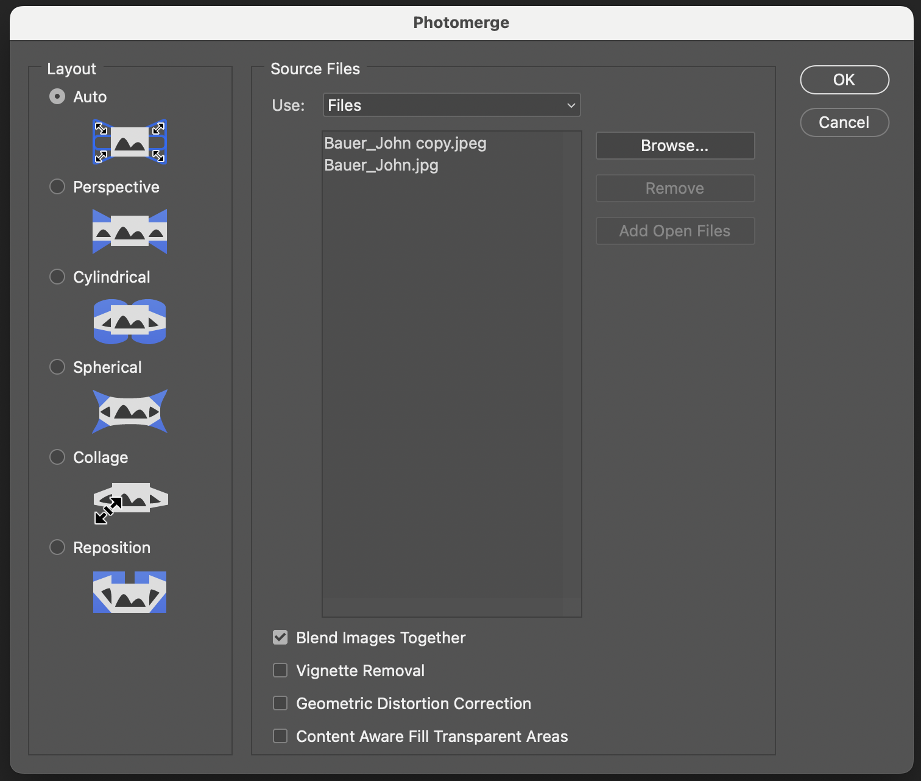The width and height of the screenshot is (921, 781).
Task: Click the Spherical layout preview icon
Action: click(x=130, y=412)
